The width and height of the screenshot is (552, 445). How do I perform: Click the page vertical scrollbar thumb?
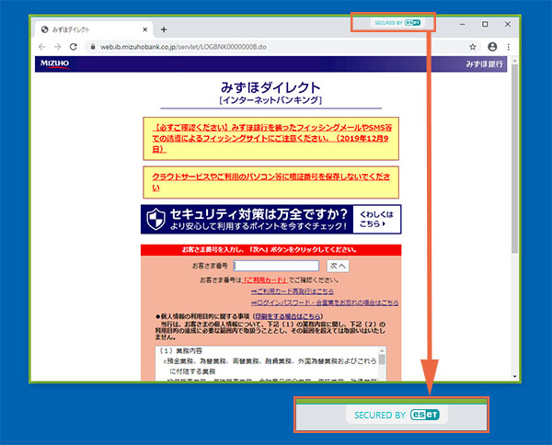point(514,158)
